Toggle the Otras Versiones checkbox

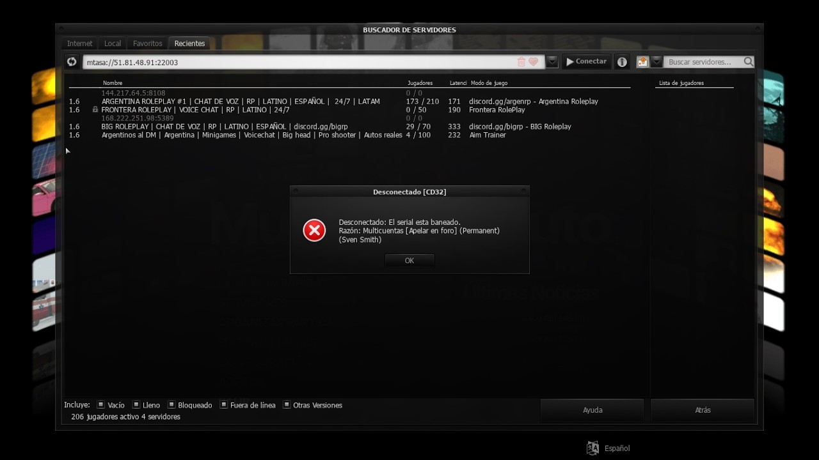click(287, 405)
